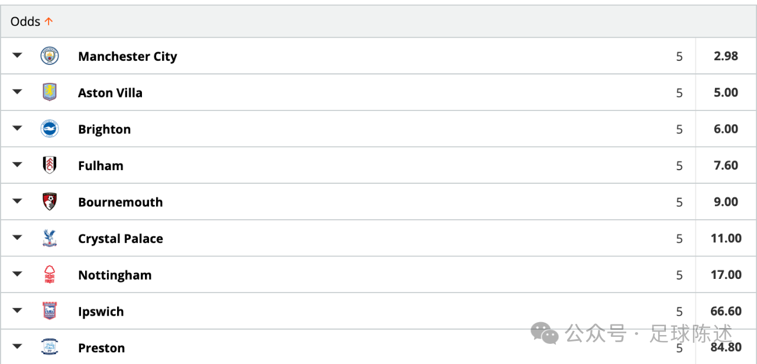This screenshot has width=757, height=364.
Task: Click the Bournemouth club crest icon
Action: pyautogui.click(x=50, y=201)
